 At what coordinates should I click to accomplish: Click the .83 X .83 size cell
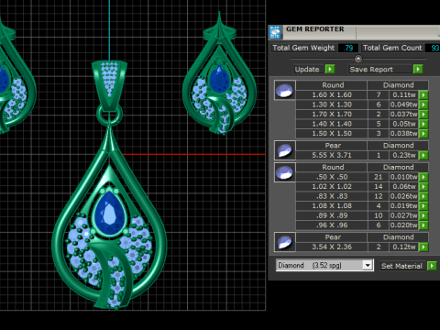click(x=332, y=196)
